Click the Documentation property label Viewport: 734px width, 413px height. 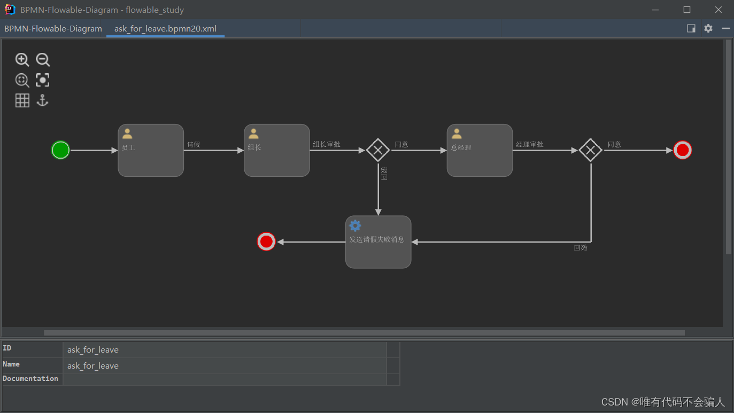click(30, 379)
